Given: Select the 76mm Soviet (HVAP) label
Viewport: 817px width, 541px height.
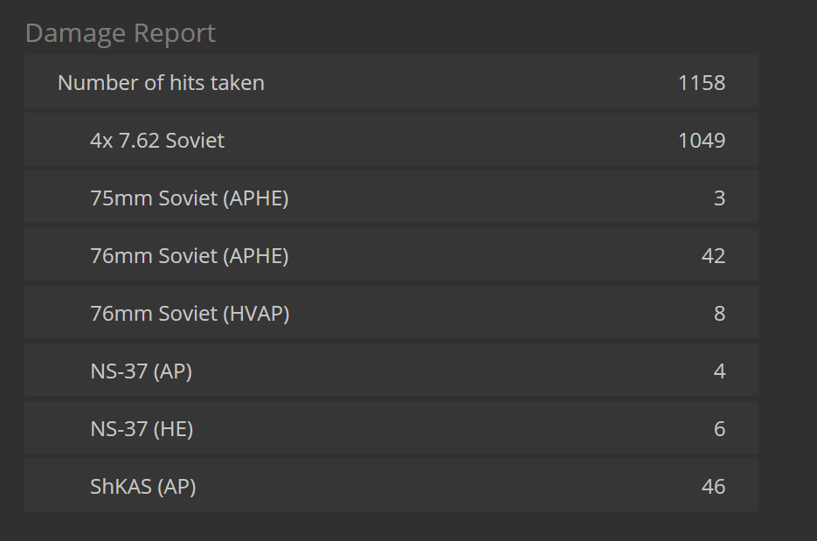Looking at the screenshot, I should coord(190,314).
